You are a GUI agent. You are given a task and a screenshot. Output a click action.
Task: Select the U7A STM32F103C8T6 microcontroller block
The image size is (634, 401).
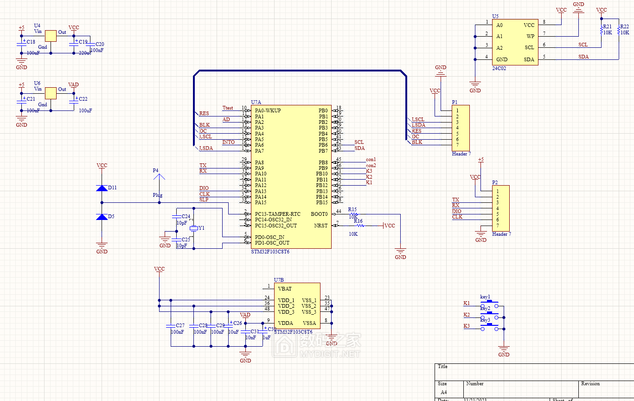[291, 176]
